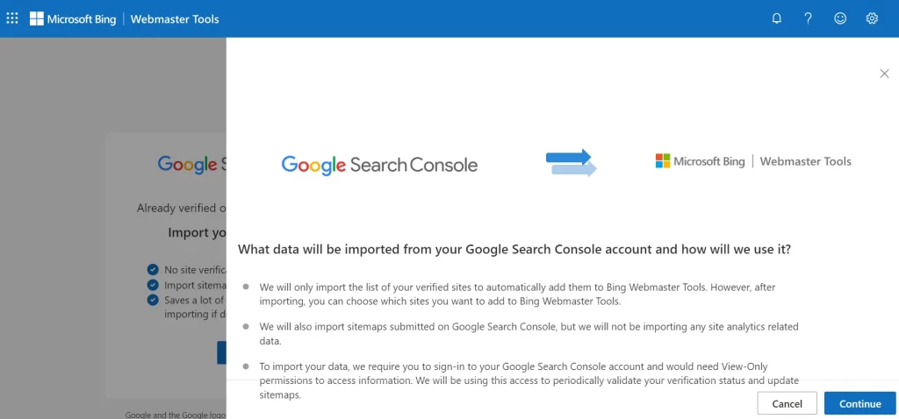Screen dimensions: 899x419
Task: Open the help question mark icon
Action: tap(809, 18)
